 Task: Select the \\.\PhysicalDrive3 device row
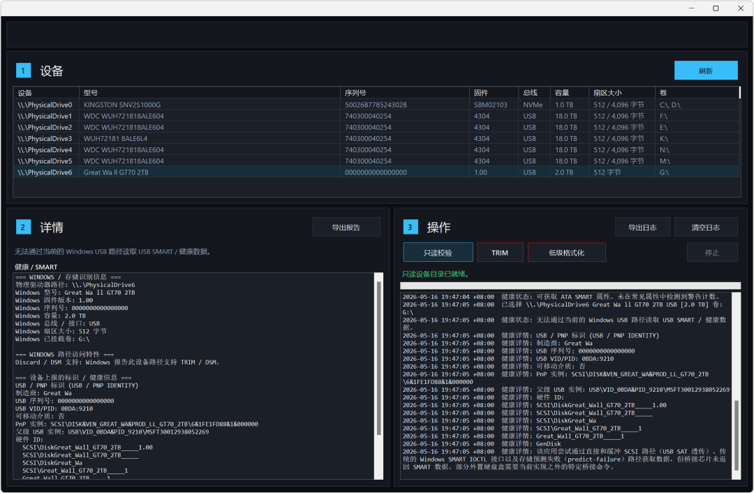(x=376, y=138)
